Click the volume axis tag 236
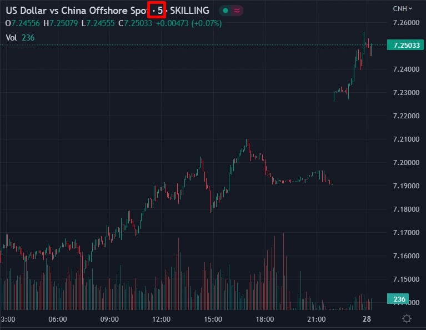This screenshot has height=330, width=426. coord(398,299)
